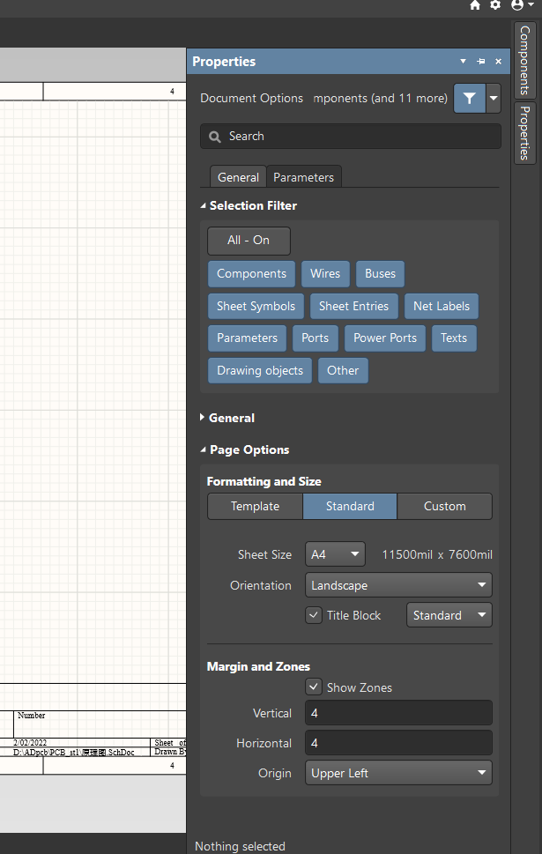
Task: Toggle the Title Block checkbox
Action: pyautogui.click(x=313, y=615)
